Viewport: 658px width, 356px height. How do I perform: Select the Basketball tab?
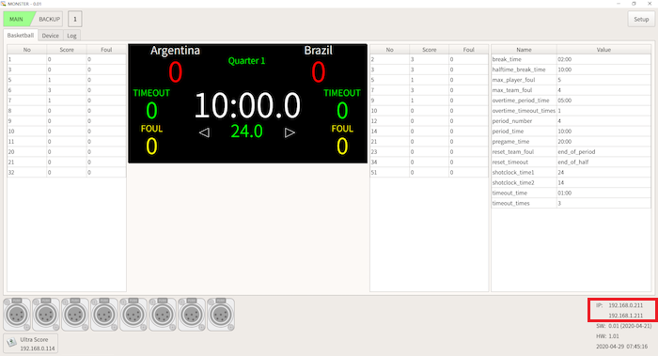pos(21,35)
